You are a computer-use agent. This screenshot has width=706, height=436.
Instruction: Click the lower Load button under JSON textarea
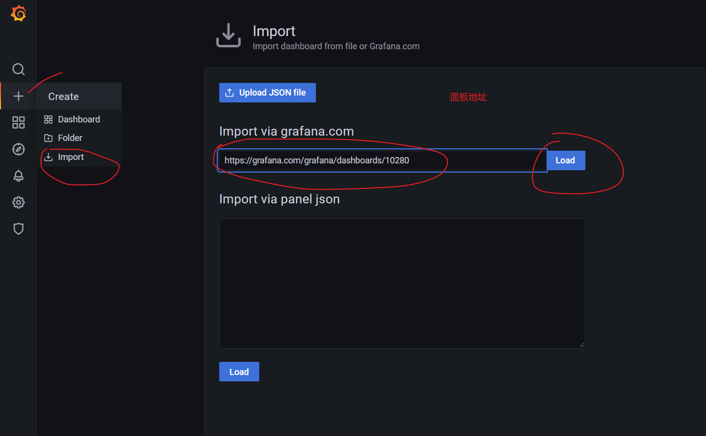(x=239, y=371)
